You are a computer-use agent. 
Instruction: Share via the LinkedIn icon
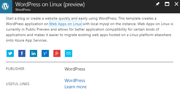click(x=33, y=53)
